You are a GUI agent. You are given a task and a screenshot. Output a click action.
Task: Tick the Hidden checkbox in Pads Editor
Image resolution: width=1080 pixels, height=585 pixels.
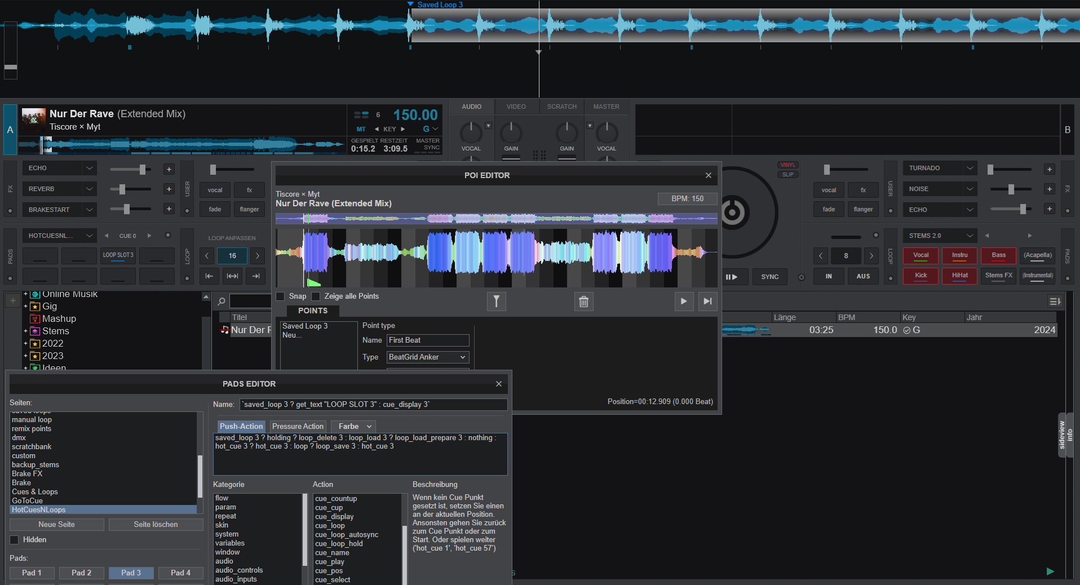click(x=15, y=540)
